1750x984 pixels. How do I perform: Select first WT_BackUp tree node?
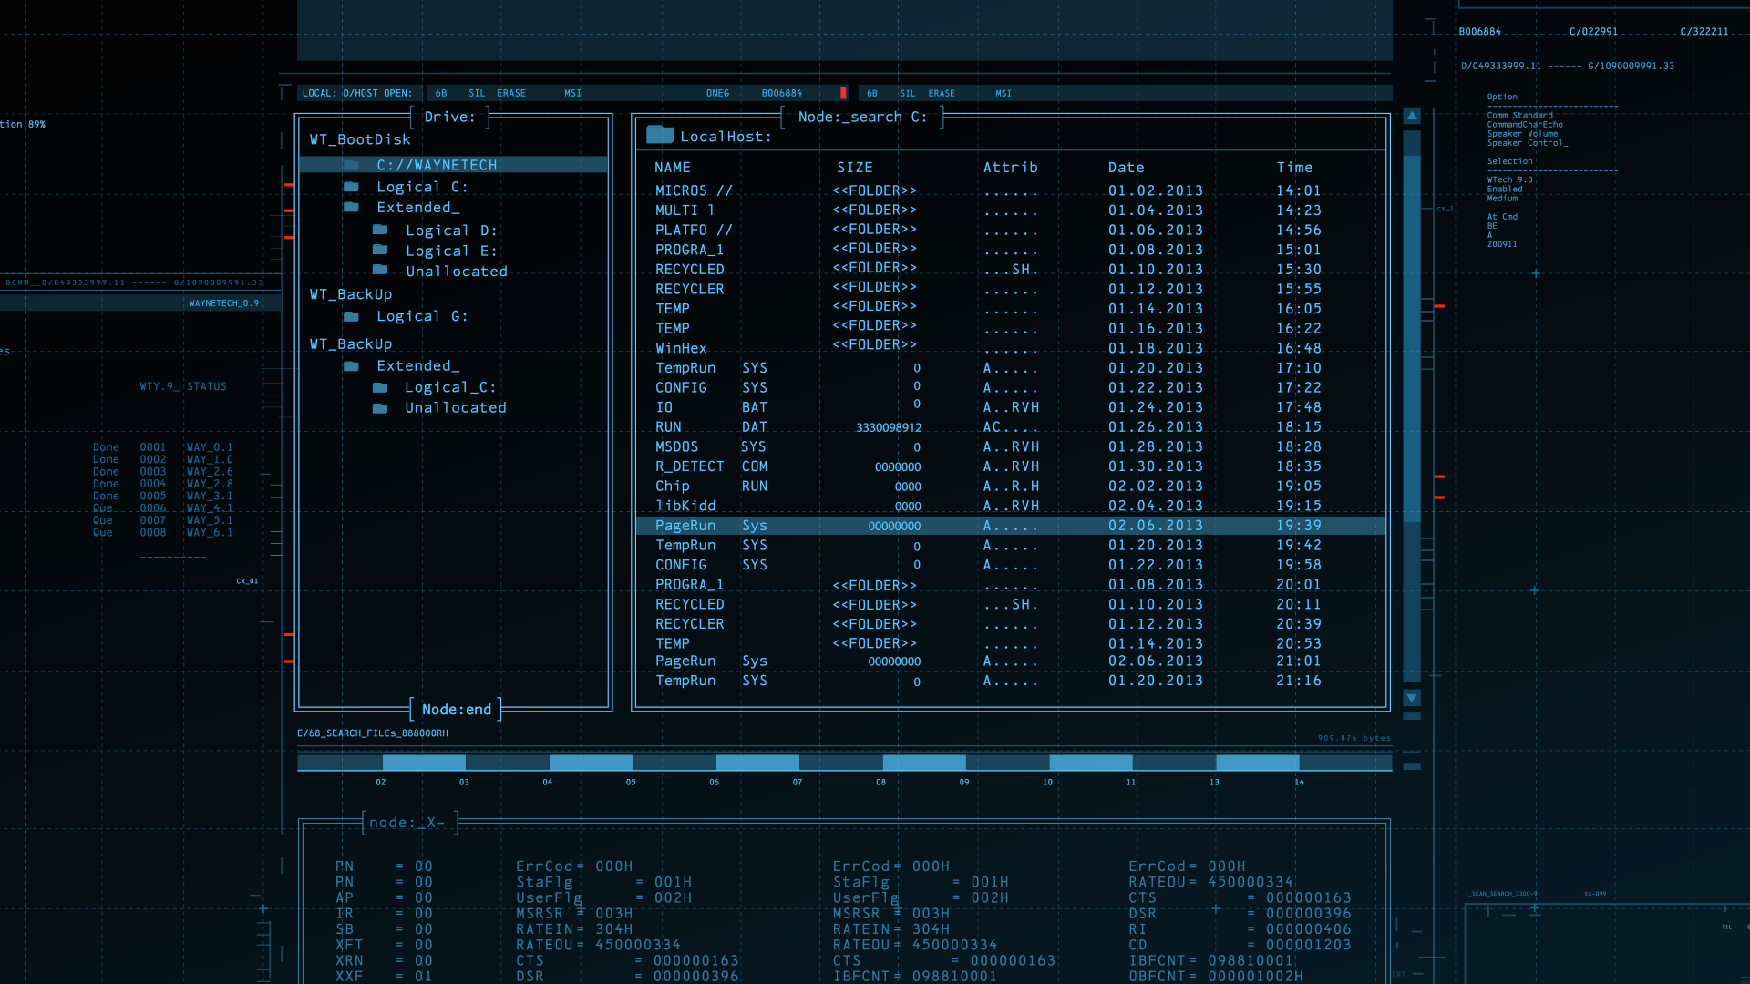click(x=351, y=294)
